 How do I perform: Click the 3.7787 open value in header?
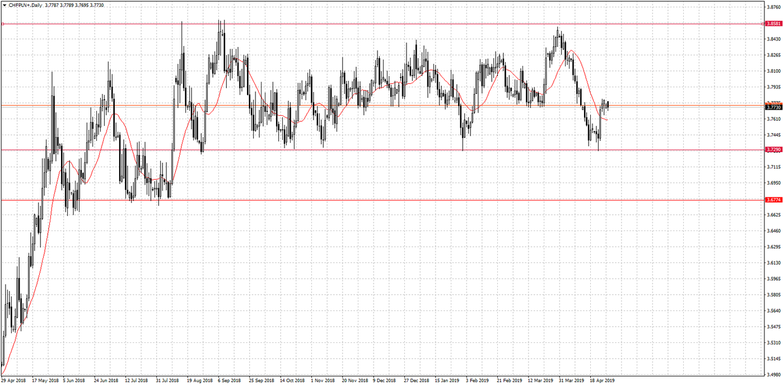click(52, 5)
